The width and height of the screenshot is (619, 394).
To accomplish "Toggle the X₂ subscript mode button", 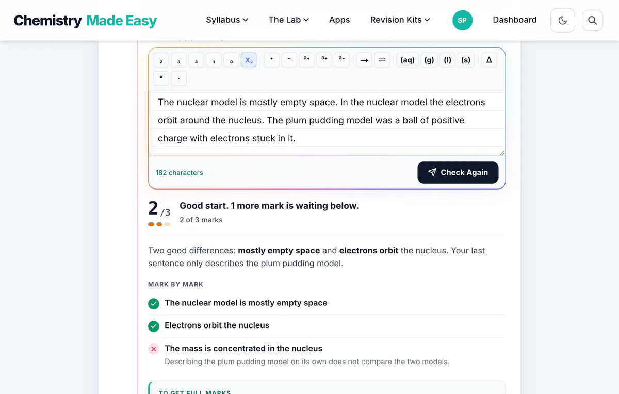I will pos(249,60).
